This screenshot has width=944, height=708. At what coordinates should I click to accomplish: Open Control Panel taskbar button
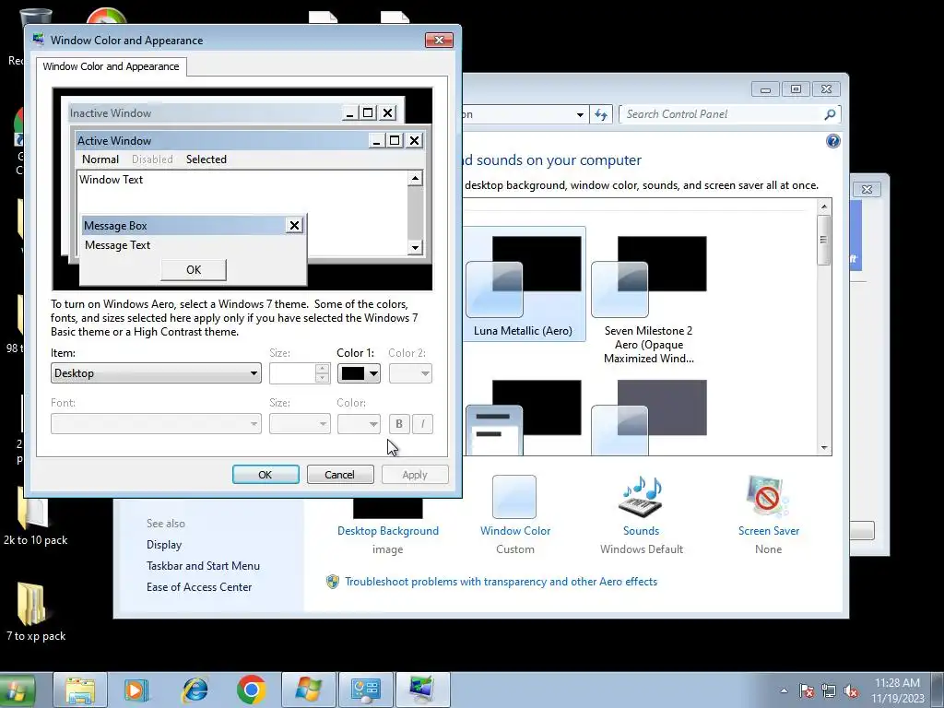point(365,690)
